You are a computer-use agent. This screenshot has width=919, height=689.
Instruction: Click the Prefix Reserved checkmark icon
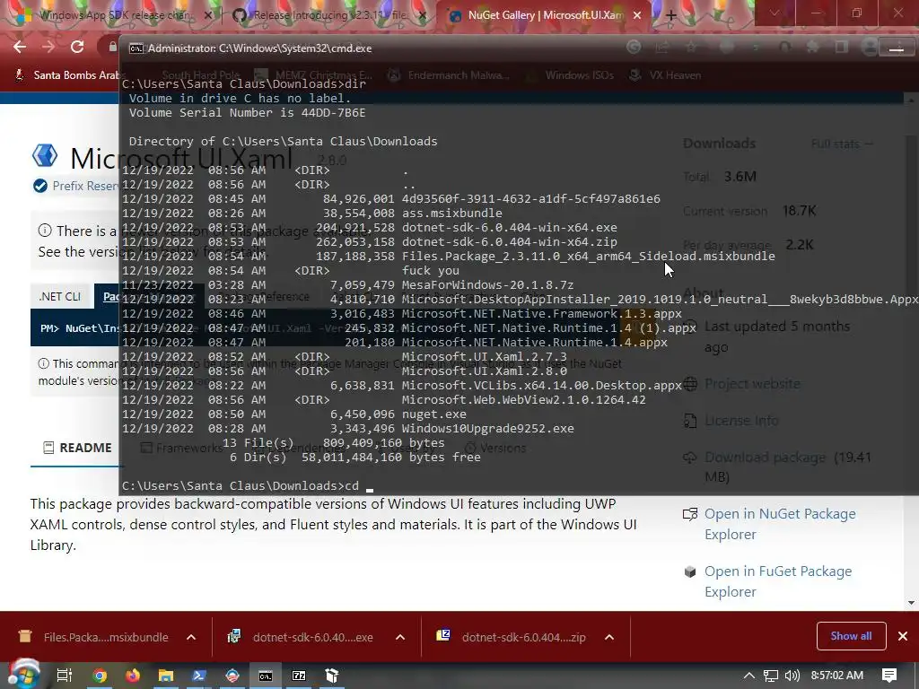click(39, 187)
